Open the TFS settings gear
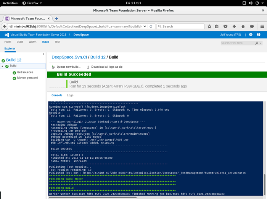 251,35
